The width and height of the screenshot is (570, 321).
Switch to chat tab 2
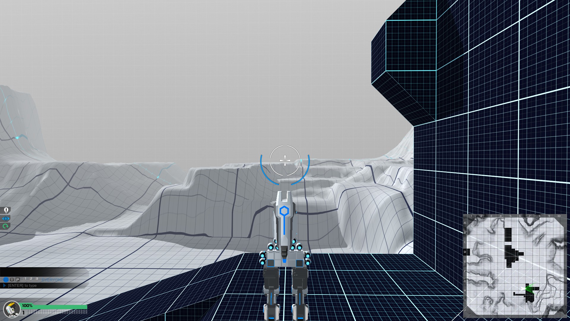(31, 279)
